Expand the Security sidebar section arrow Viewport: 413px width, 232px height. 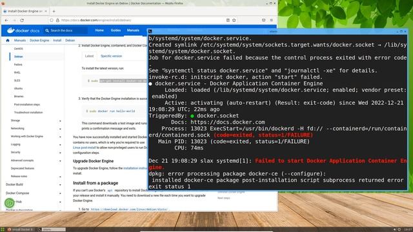pyautogui.click(x=60, y=153)
